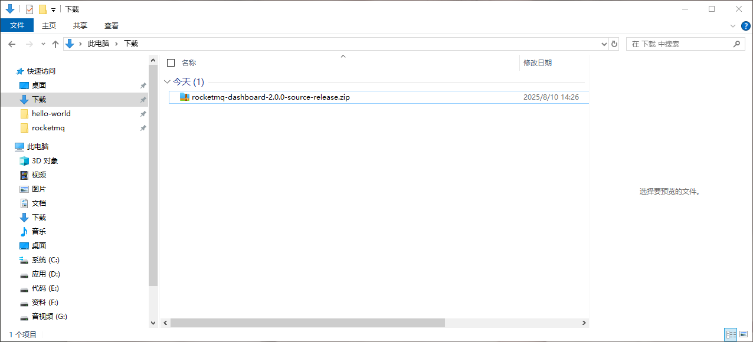Collapse the 今天 (1) file group
Screen dimensions: 753x342
[167, 82]
